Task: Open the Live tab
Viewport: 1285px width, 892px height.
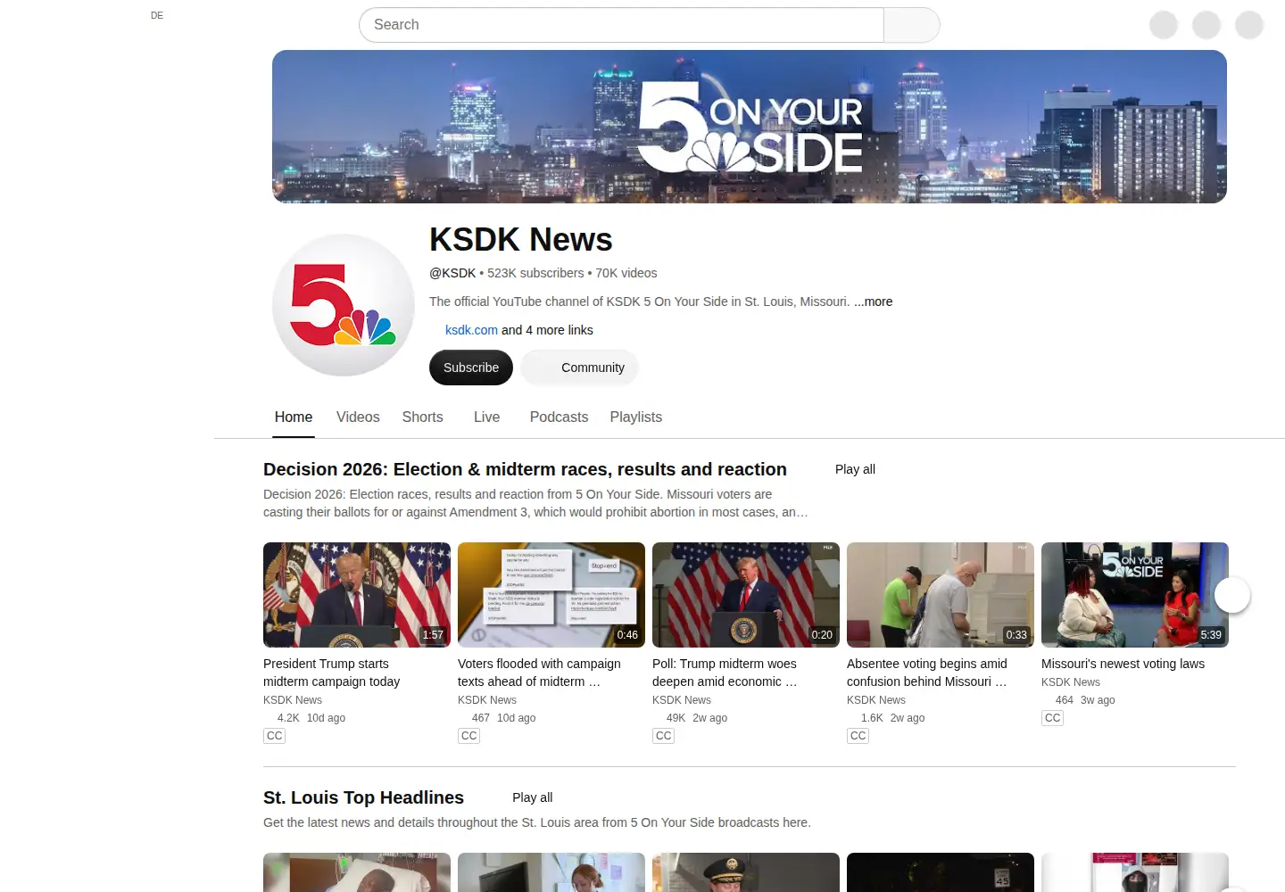Action: click(x=486, y=417)
